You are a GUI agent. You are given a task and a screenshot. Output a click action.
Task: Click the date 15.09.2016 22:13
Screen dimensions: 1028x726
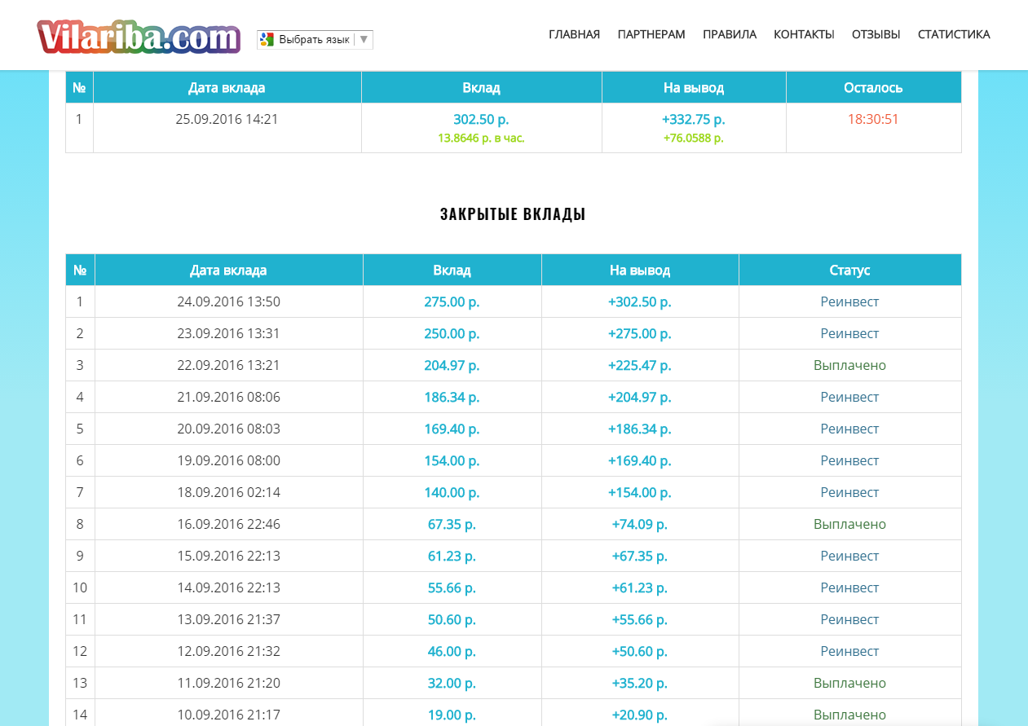click(228, 556)
